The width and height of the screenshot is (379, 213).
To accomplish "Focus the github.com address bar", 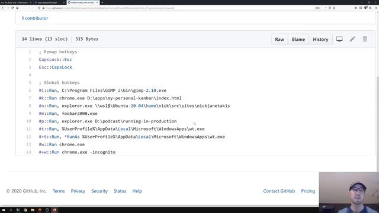I will pos(179,8).
